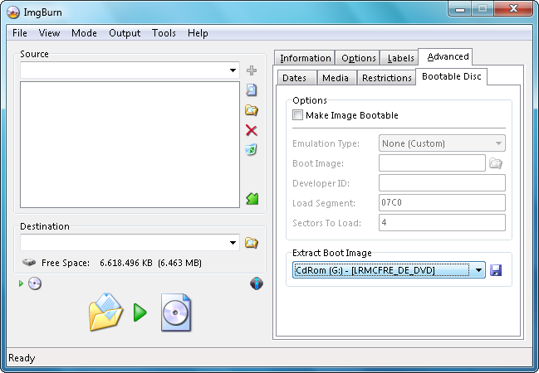Click the large disc image file icon
The width and height of the screenshot is (539, 373).
pyautogui.click(x=176, y=312)
